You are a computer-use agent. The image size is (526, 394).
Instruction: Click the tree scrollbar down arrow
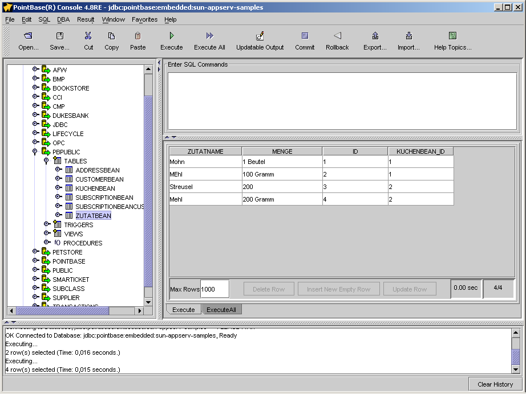[x=148, y=302]
